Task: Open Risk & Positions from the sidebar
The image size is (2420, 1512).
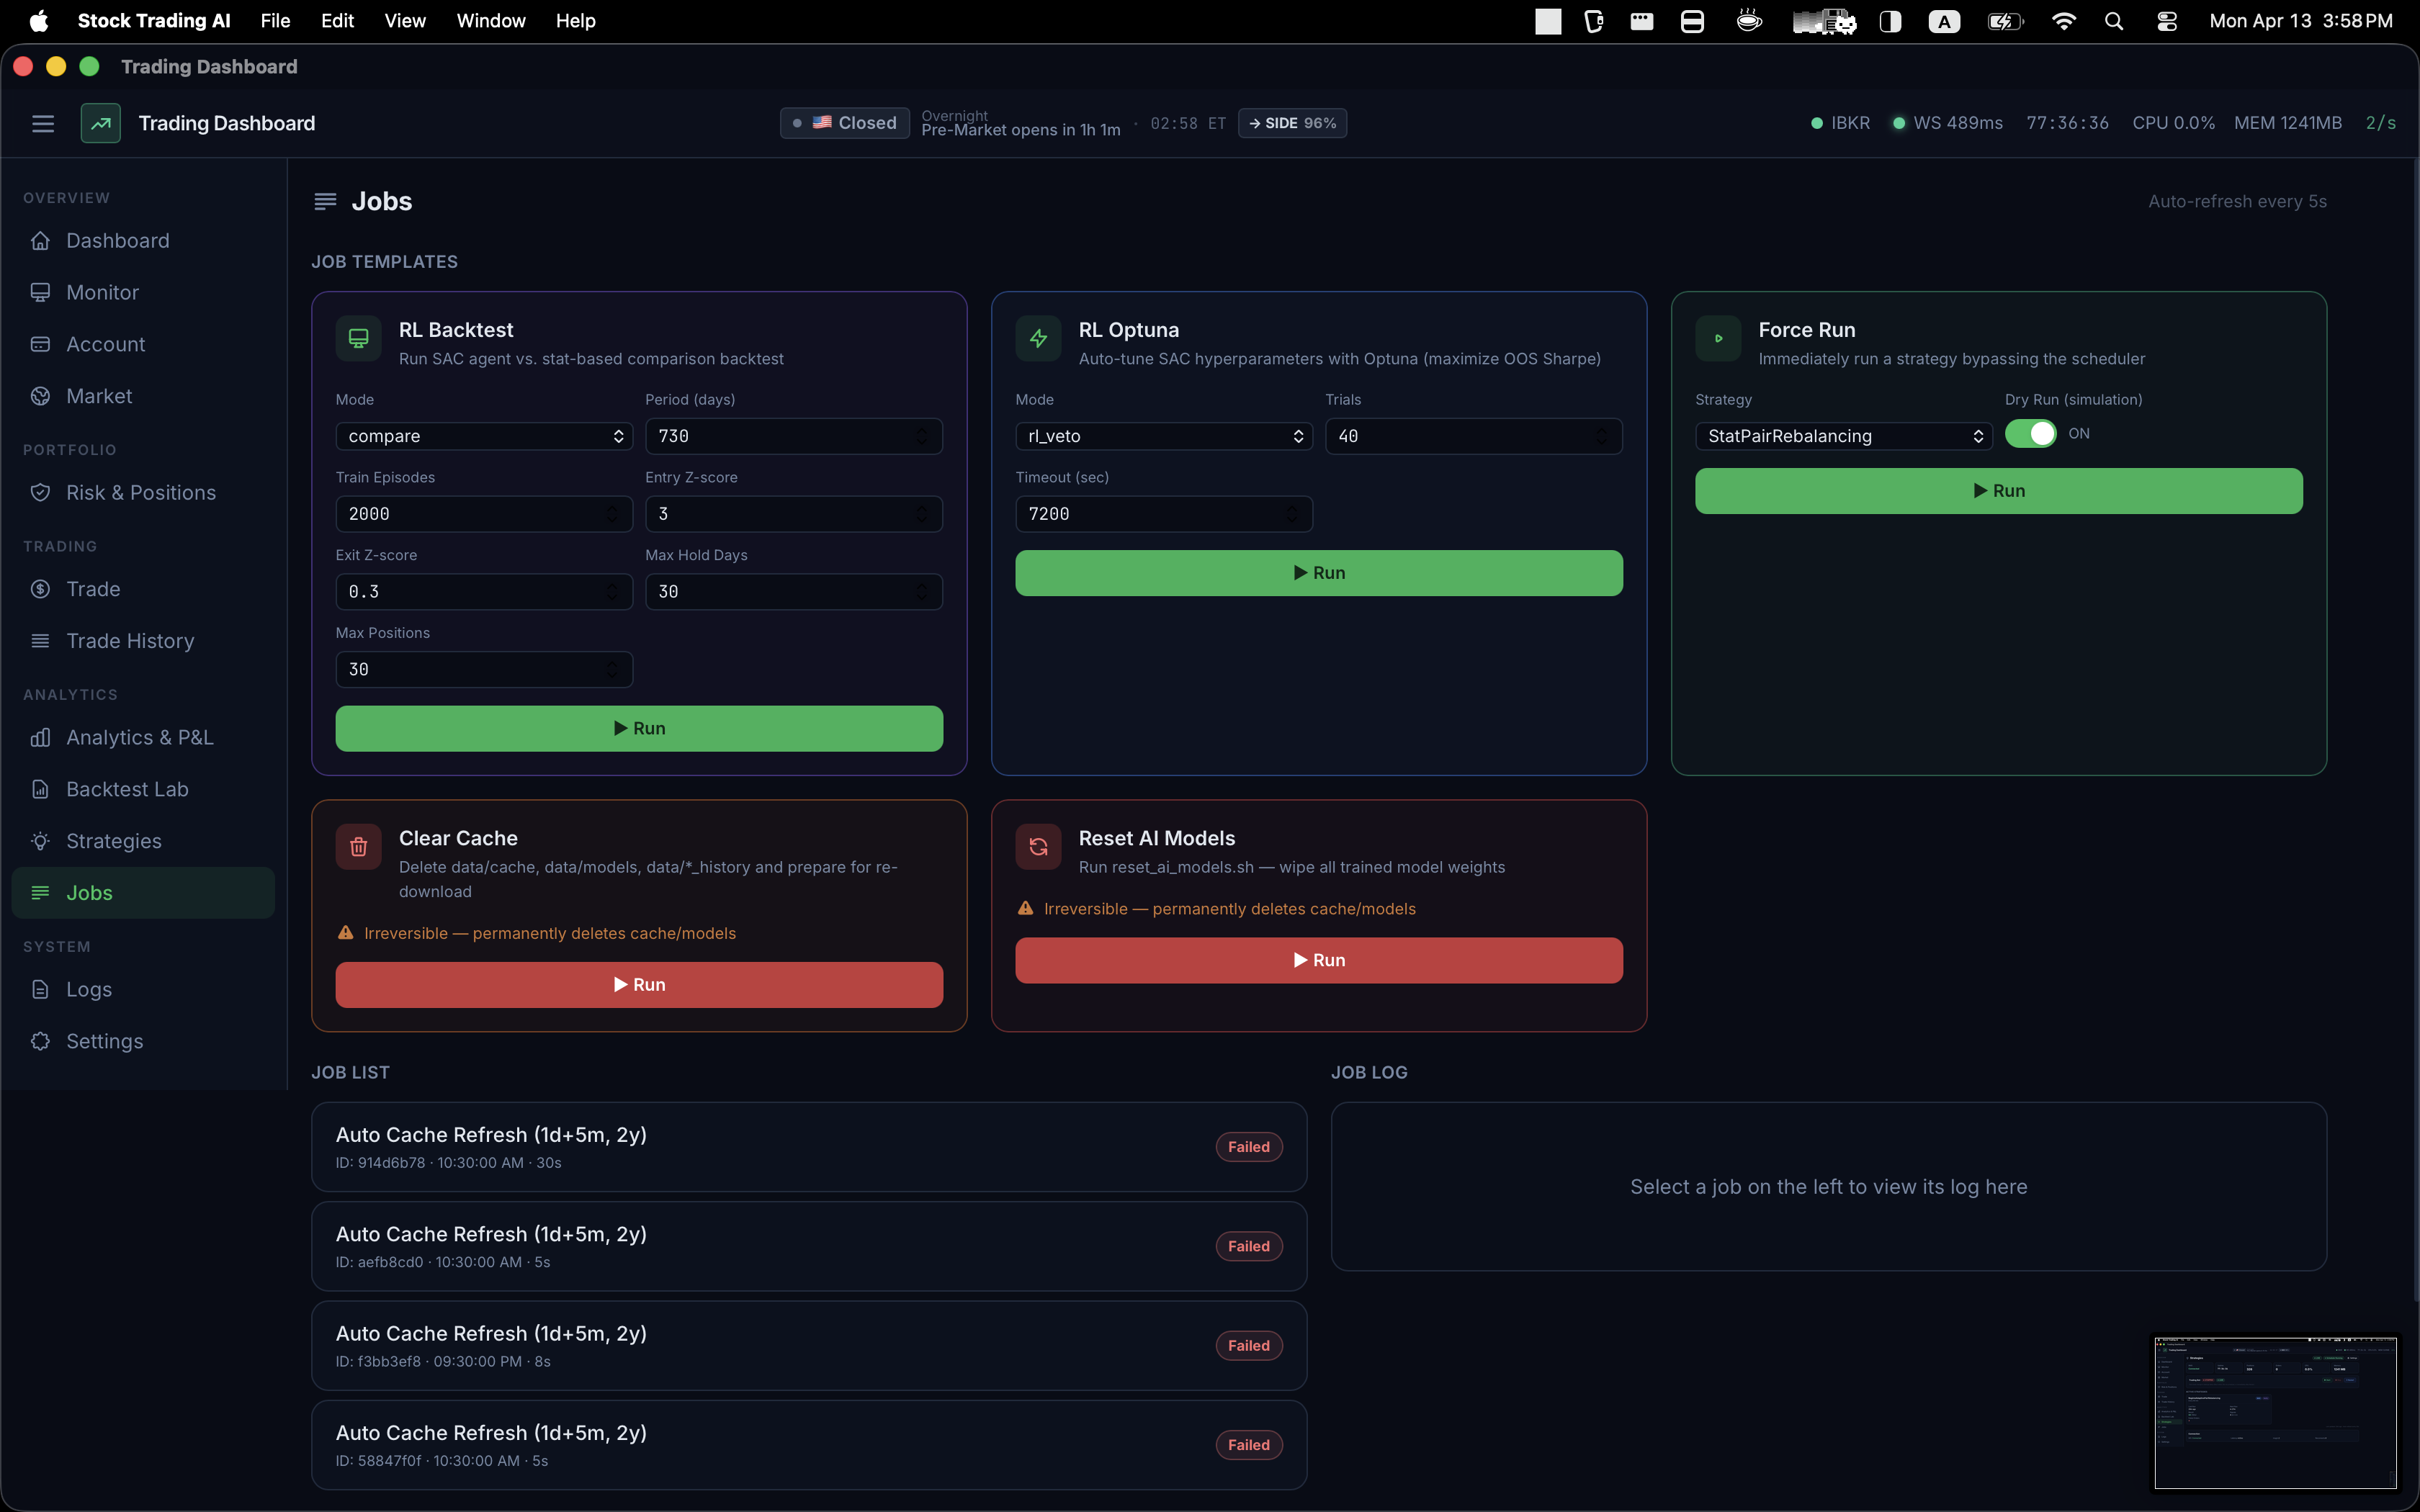Action: [x=140, y=492]
